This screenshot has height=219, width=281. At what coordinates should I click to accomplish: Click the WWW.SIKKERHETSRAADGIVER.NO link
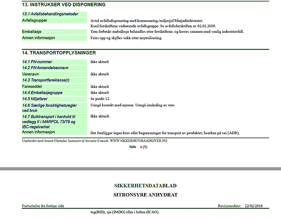(x=138, y=141)
